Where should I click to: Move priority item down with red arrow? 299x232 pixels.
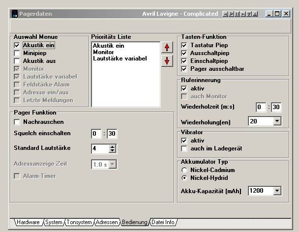coord(168,60)
